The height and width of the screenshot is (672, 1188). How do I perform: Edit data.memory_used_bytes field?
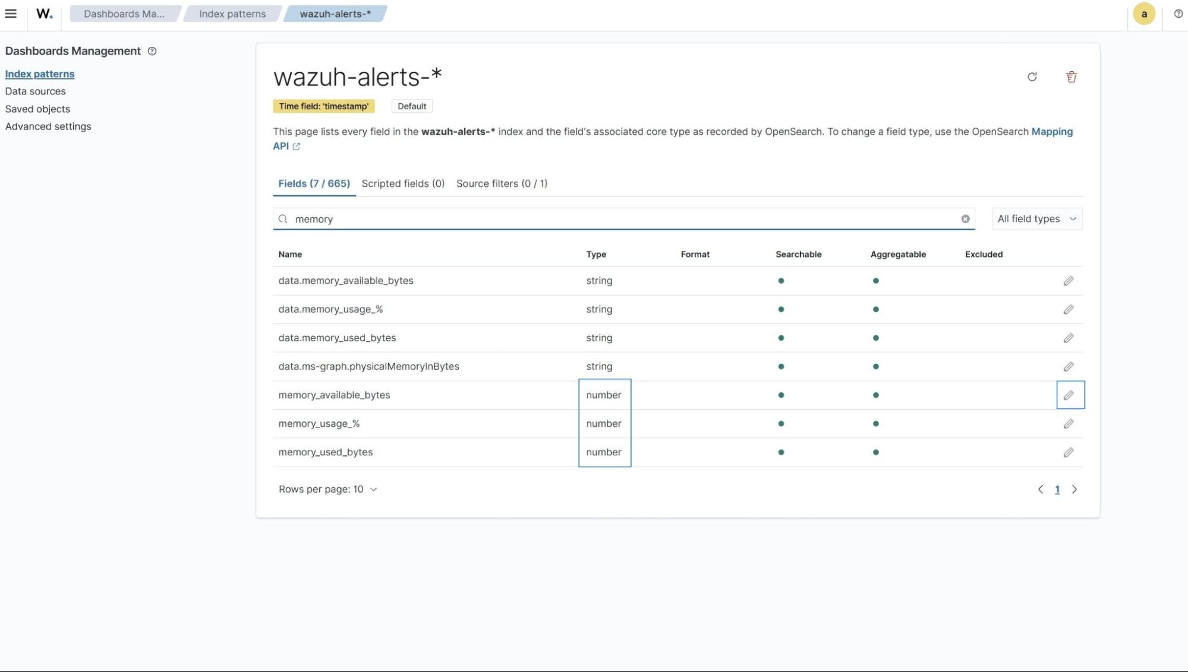(x=1069, y=338)
